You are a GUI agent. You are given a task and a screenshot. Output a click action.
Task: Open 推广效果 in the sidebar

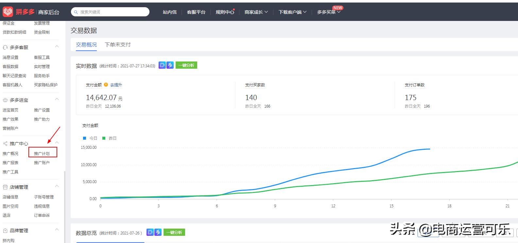(x=10, y=119)
